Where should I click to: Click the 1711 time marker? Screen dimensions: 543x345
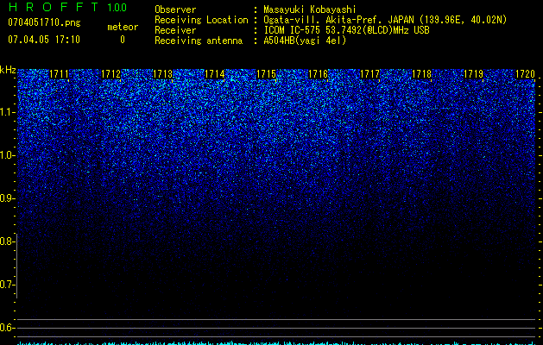(59, 74)
